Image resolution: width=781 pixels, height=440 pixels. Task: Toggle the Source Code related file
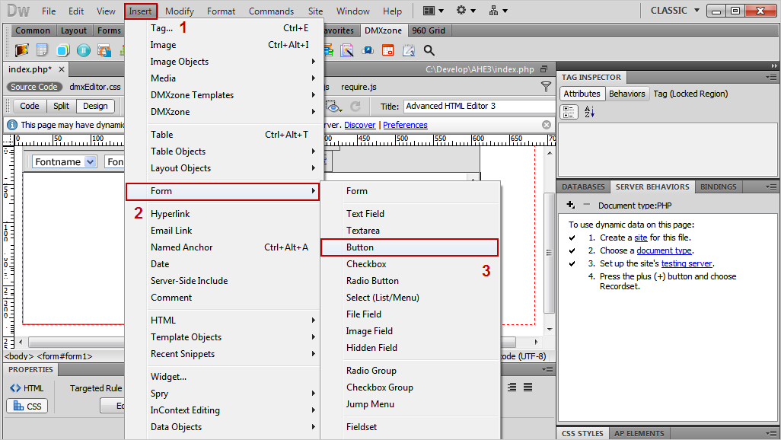pyautogui.click(x=33, y=87)
